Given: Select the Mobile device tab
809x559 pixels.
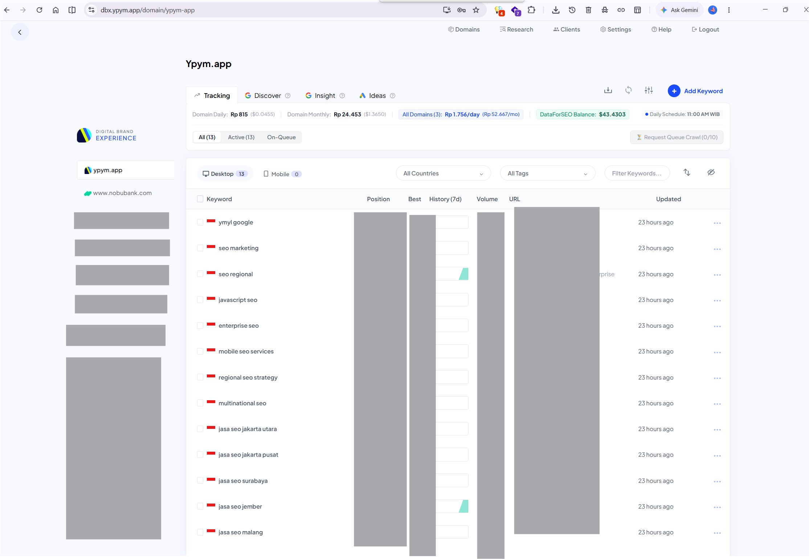Looking at the screenshot, I should point(282,174).
